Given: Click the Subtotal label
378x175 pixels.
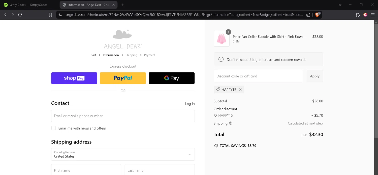Looking at the screenshot, I should click(220, 101).
